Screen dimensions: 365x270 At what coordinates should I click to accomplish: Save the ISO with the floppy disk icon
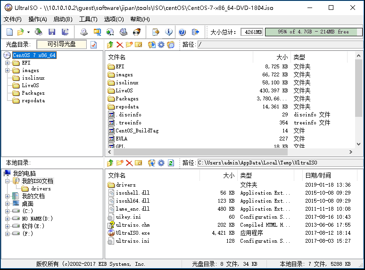point(52,32)
